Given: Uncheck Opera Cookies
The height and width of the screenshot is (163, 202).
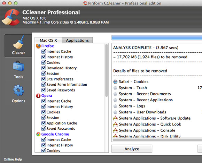Looking at the screenshot, I should 44,112.
